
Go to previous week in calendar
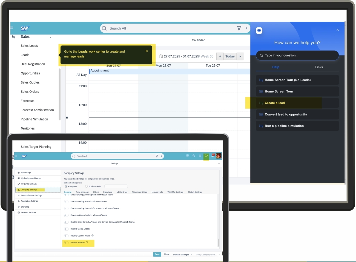click(x=220, y=56)
